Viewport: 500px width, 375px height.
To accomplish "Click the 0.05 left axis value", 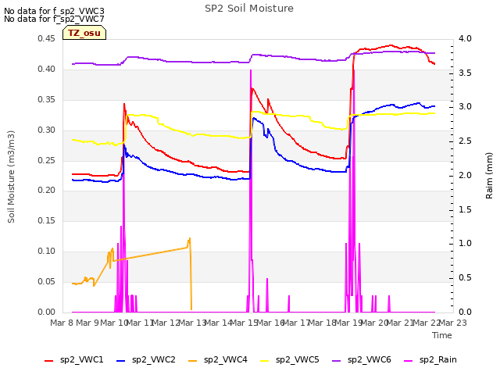I will 47,281.
